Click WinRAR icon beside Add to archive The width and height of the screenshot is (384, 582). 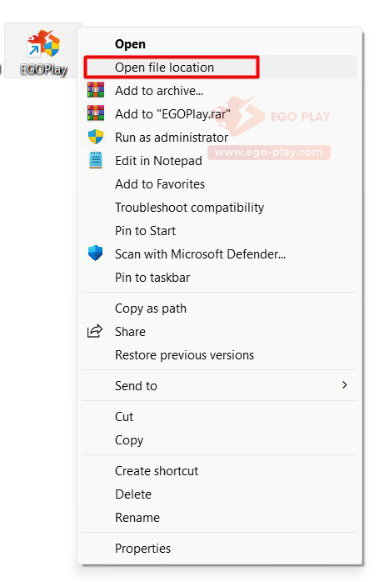96,90
